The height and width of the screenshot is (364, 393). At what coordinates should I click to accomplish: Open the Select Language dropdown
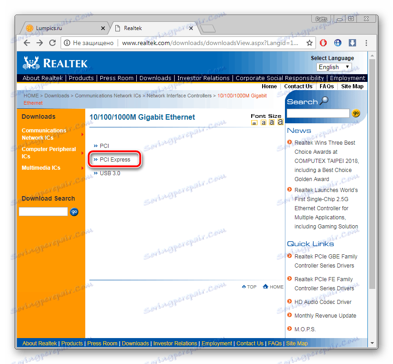tap(334, 67)
